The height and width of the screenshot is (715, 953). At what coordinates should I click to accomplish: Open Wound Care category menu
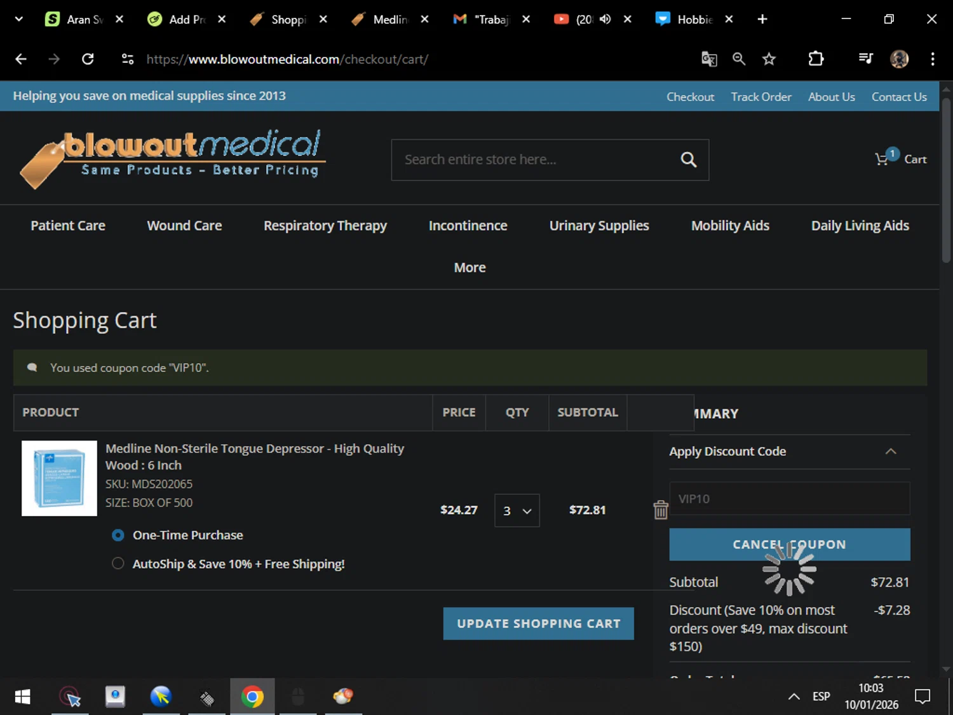[x=184, y=226]
